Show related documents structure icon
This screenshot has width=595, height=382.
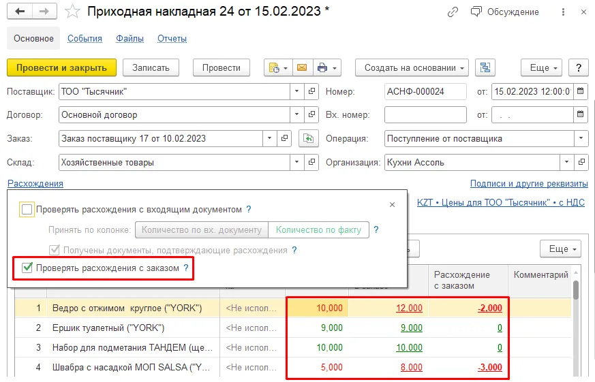click(485, 68)
